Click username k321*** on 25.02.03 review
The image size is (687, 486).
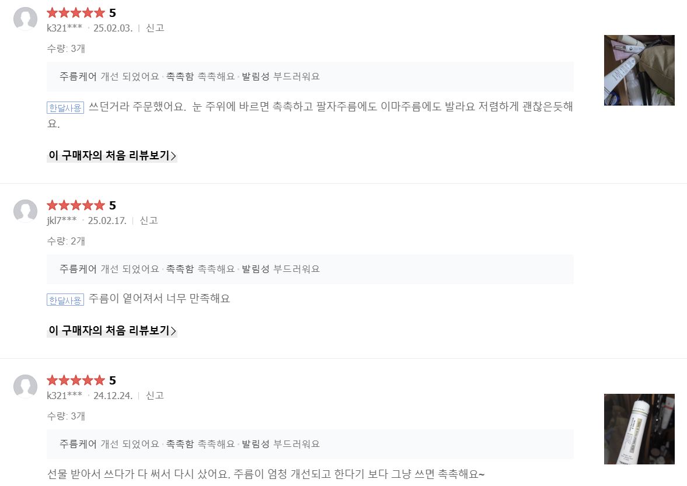coord(64,28)
